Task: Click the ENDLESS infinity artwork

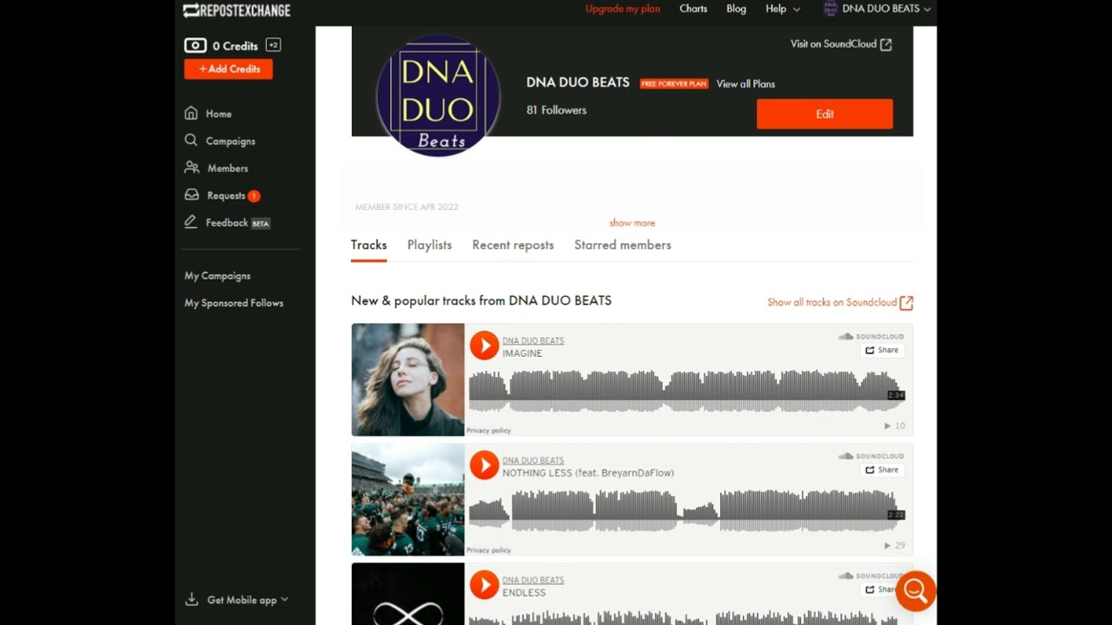Action: (x=407, y=595)
